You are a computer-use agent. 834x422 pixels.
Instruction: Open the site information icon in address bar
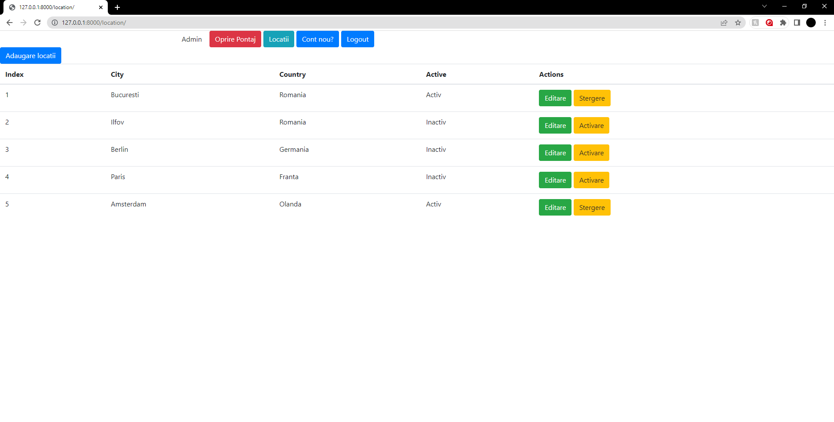click(x=55, y=23)
